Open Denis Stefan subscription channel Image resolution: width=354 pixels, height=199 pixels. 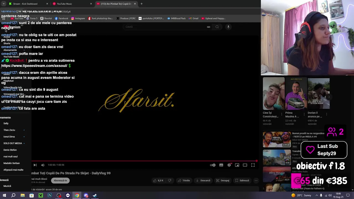pyautogui.click(x=10, y=150)
